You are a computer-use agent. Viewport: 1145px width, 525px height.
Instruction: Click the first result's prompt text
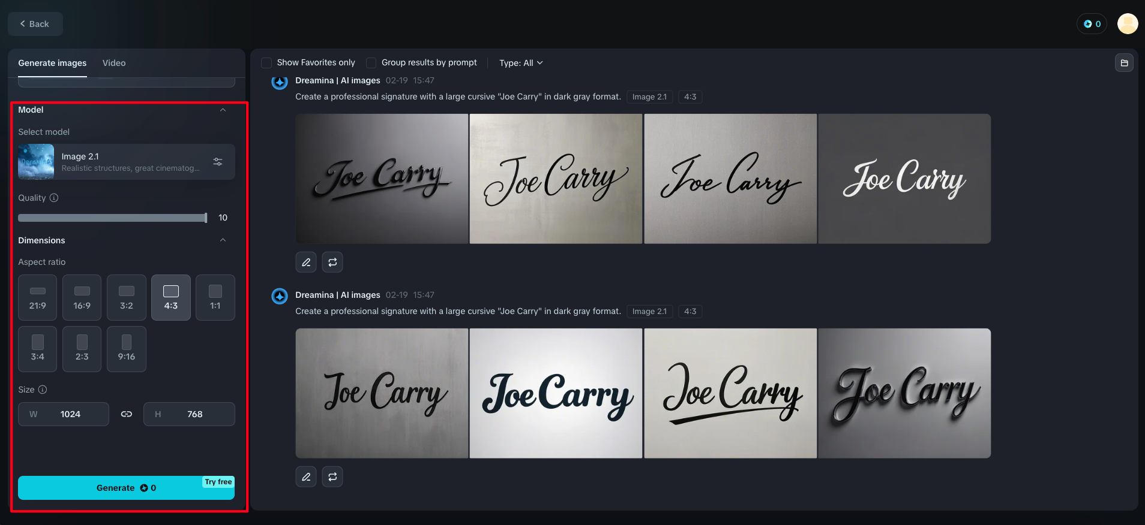(458, 96)
